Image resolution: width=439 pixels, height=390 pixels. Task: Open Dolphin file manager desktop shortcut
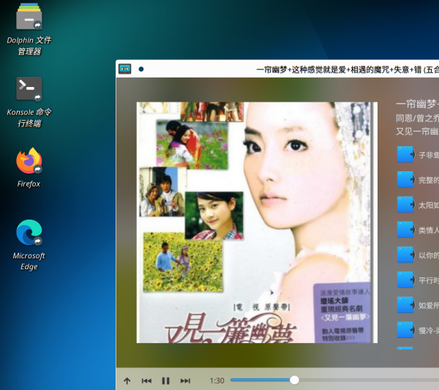coord(29,29)
